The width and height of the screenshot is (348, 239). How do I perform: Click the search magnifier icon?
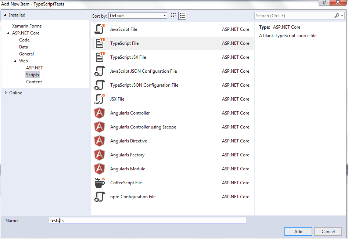coord(337,15)
